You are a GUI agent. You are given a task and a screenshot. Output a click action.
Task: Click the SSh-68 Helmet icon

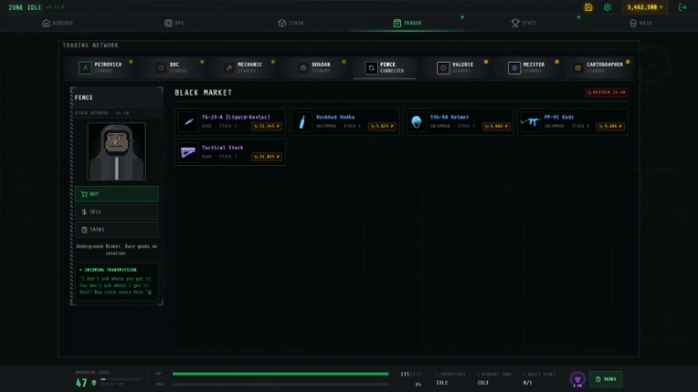[417, 121]
